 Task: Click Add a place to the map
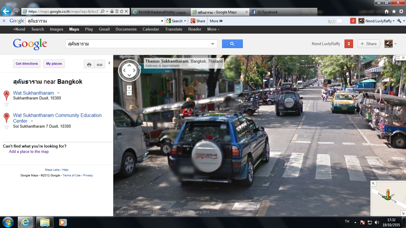[29, 152]
